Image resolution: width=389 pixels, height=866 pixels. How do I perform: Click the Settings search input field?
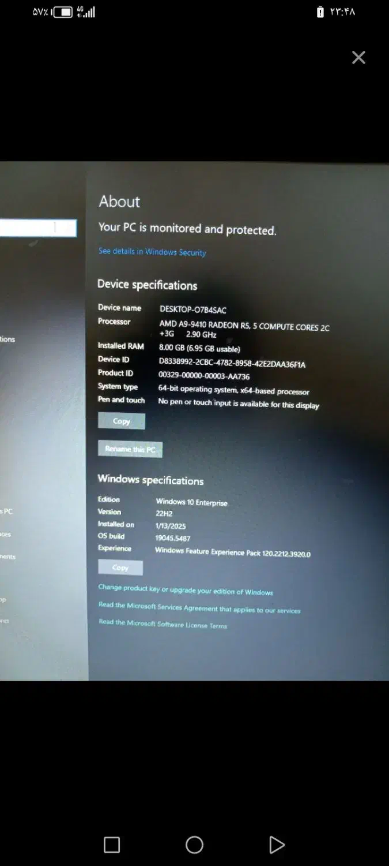[38, 227]
